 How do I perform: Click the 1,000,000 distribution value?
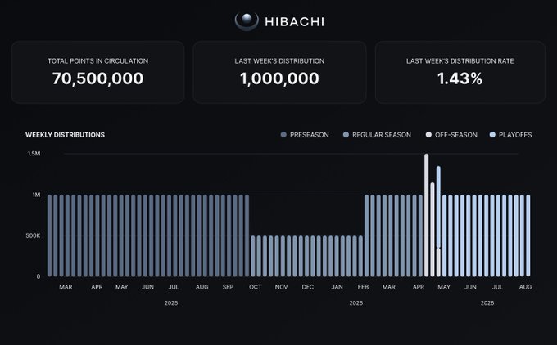pos(279,78)
